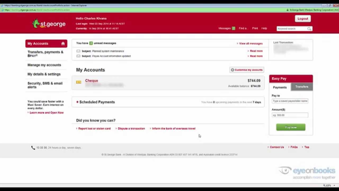Image resolution: width=339 pixels, height=191 pixels.
Task: Click View all messages link
Action: [x=251, y=44]
